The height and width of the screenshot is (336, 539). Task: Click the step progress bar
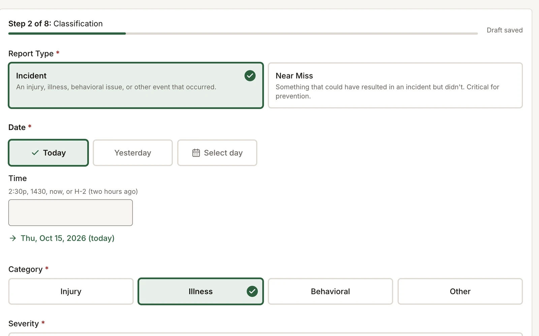243,34
